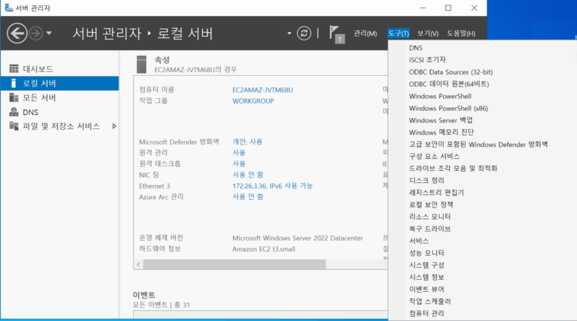Click the properties horizontal scrollbar thumb

[x=234, y=264]
